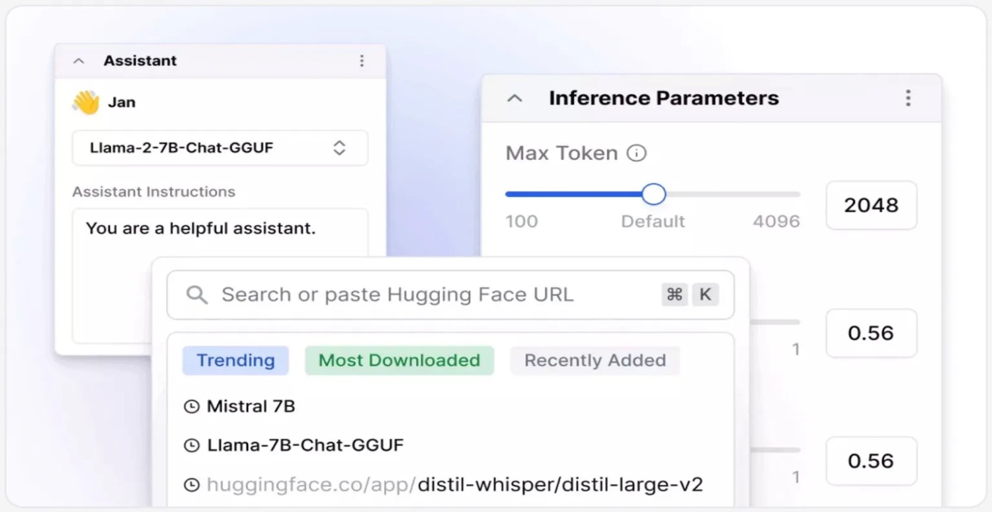Collapse the Assistant panel chevron

(x=79, y=61)
